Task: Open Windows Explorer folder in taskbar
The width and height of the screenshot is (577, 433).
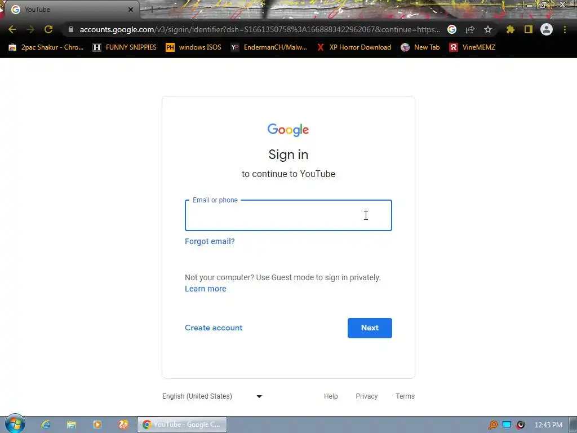Action: (72, 425)
